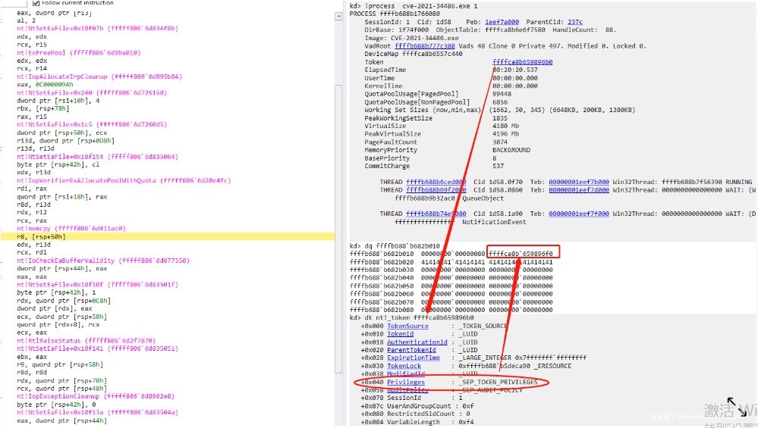
Task: Click the nt!IopExceptionCleanup line
Action: (96, 396)
